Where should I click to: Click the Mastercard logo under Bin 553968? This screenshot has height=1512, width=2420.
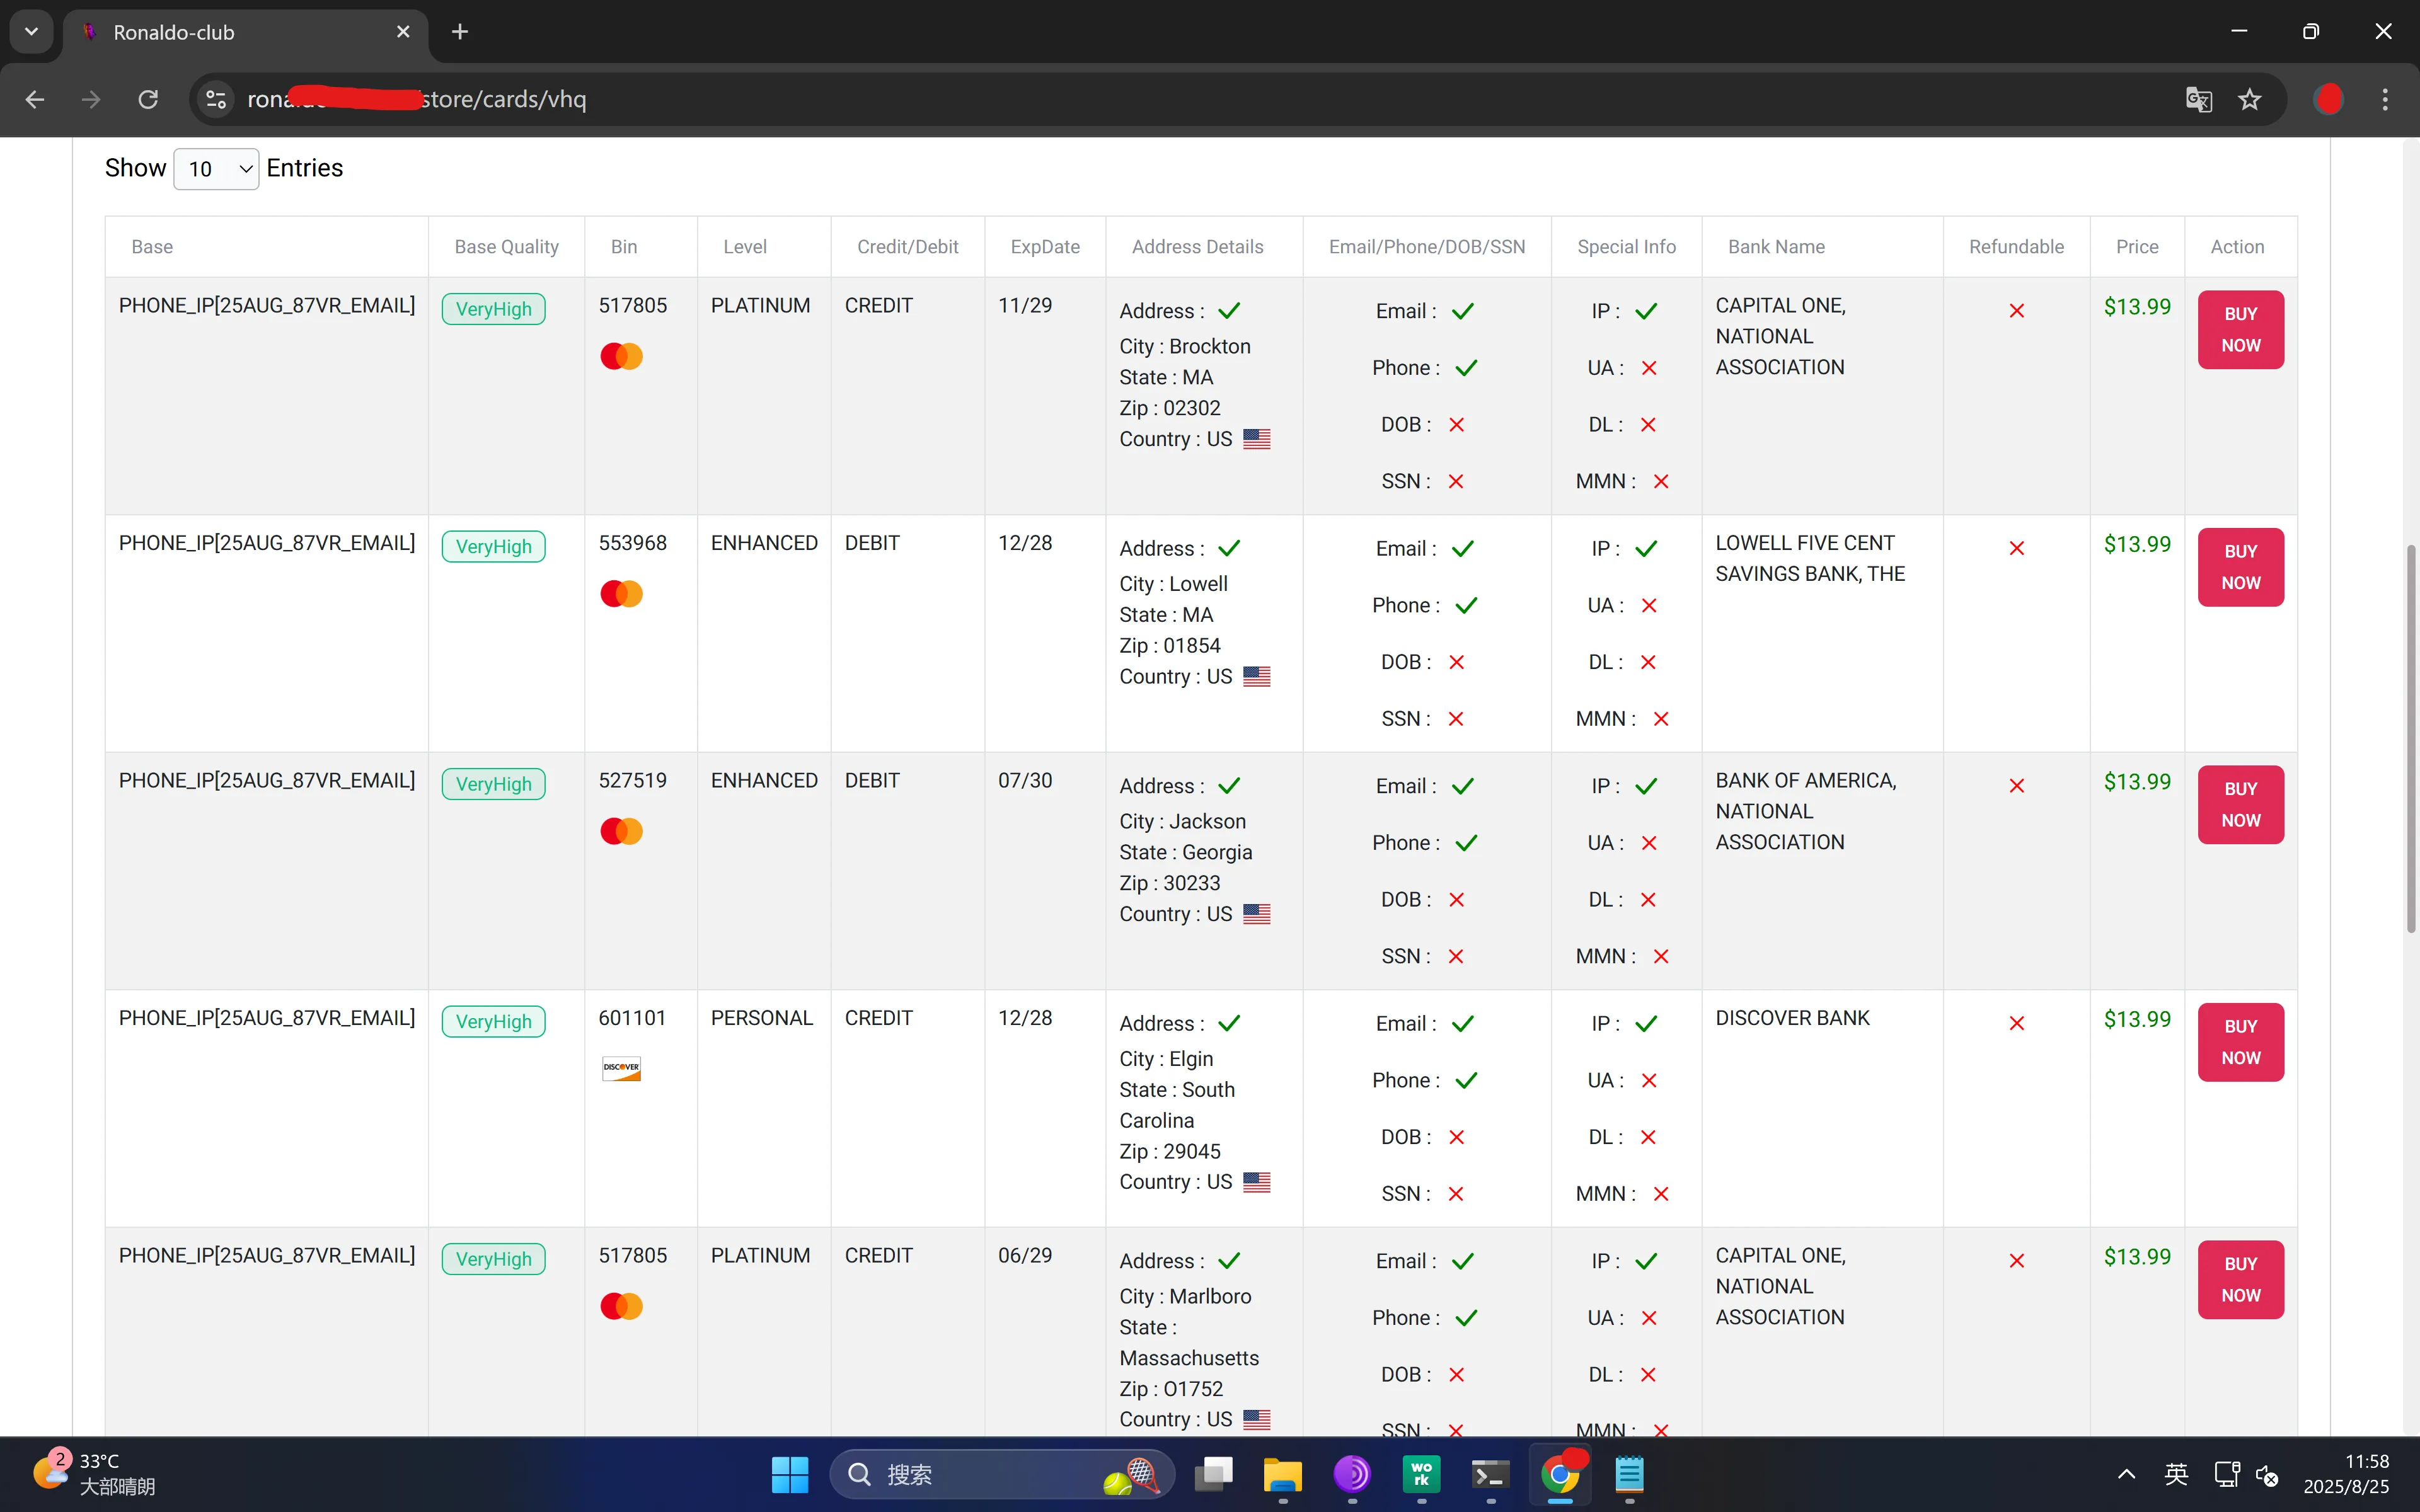621,594
